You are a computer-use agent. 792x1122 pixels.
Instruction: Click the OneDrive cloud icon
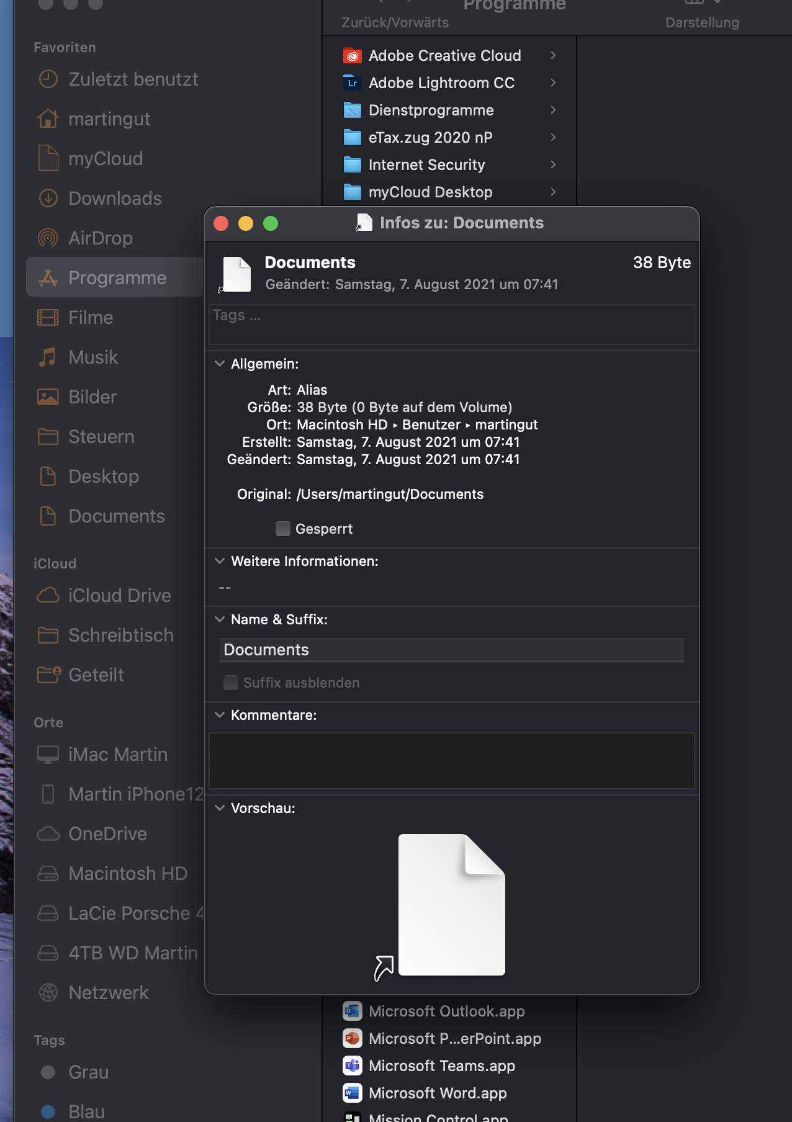48,833
